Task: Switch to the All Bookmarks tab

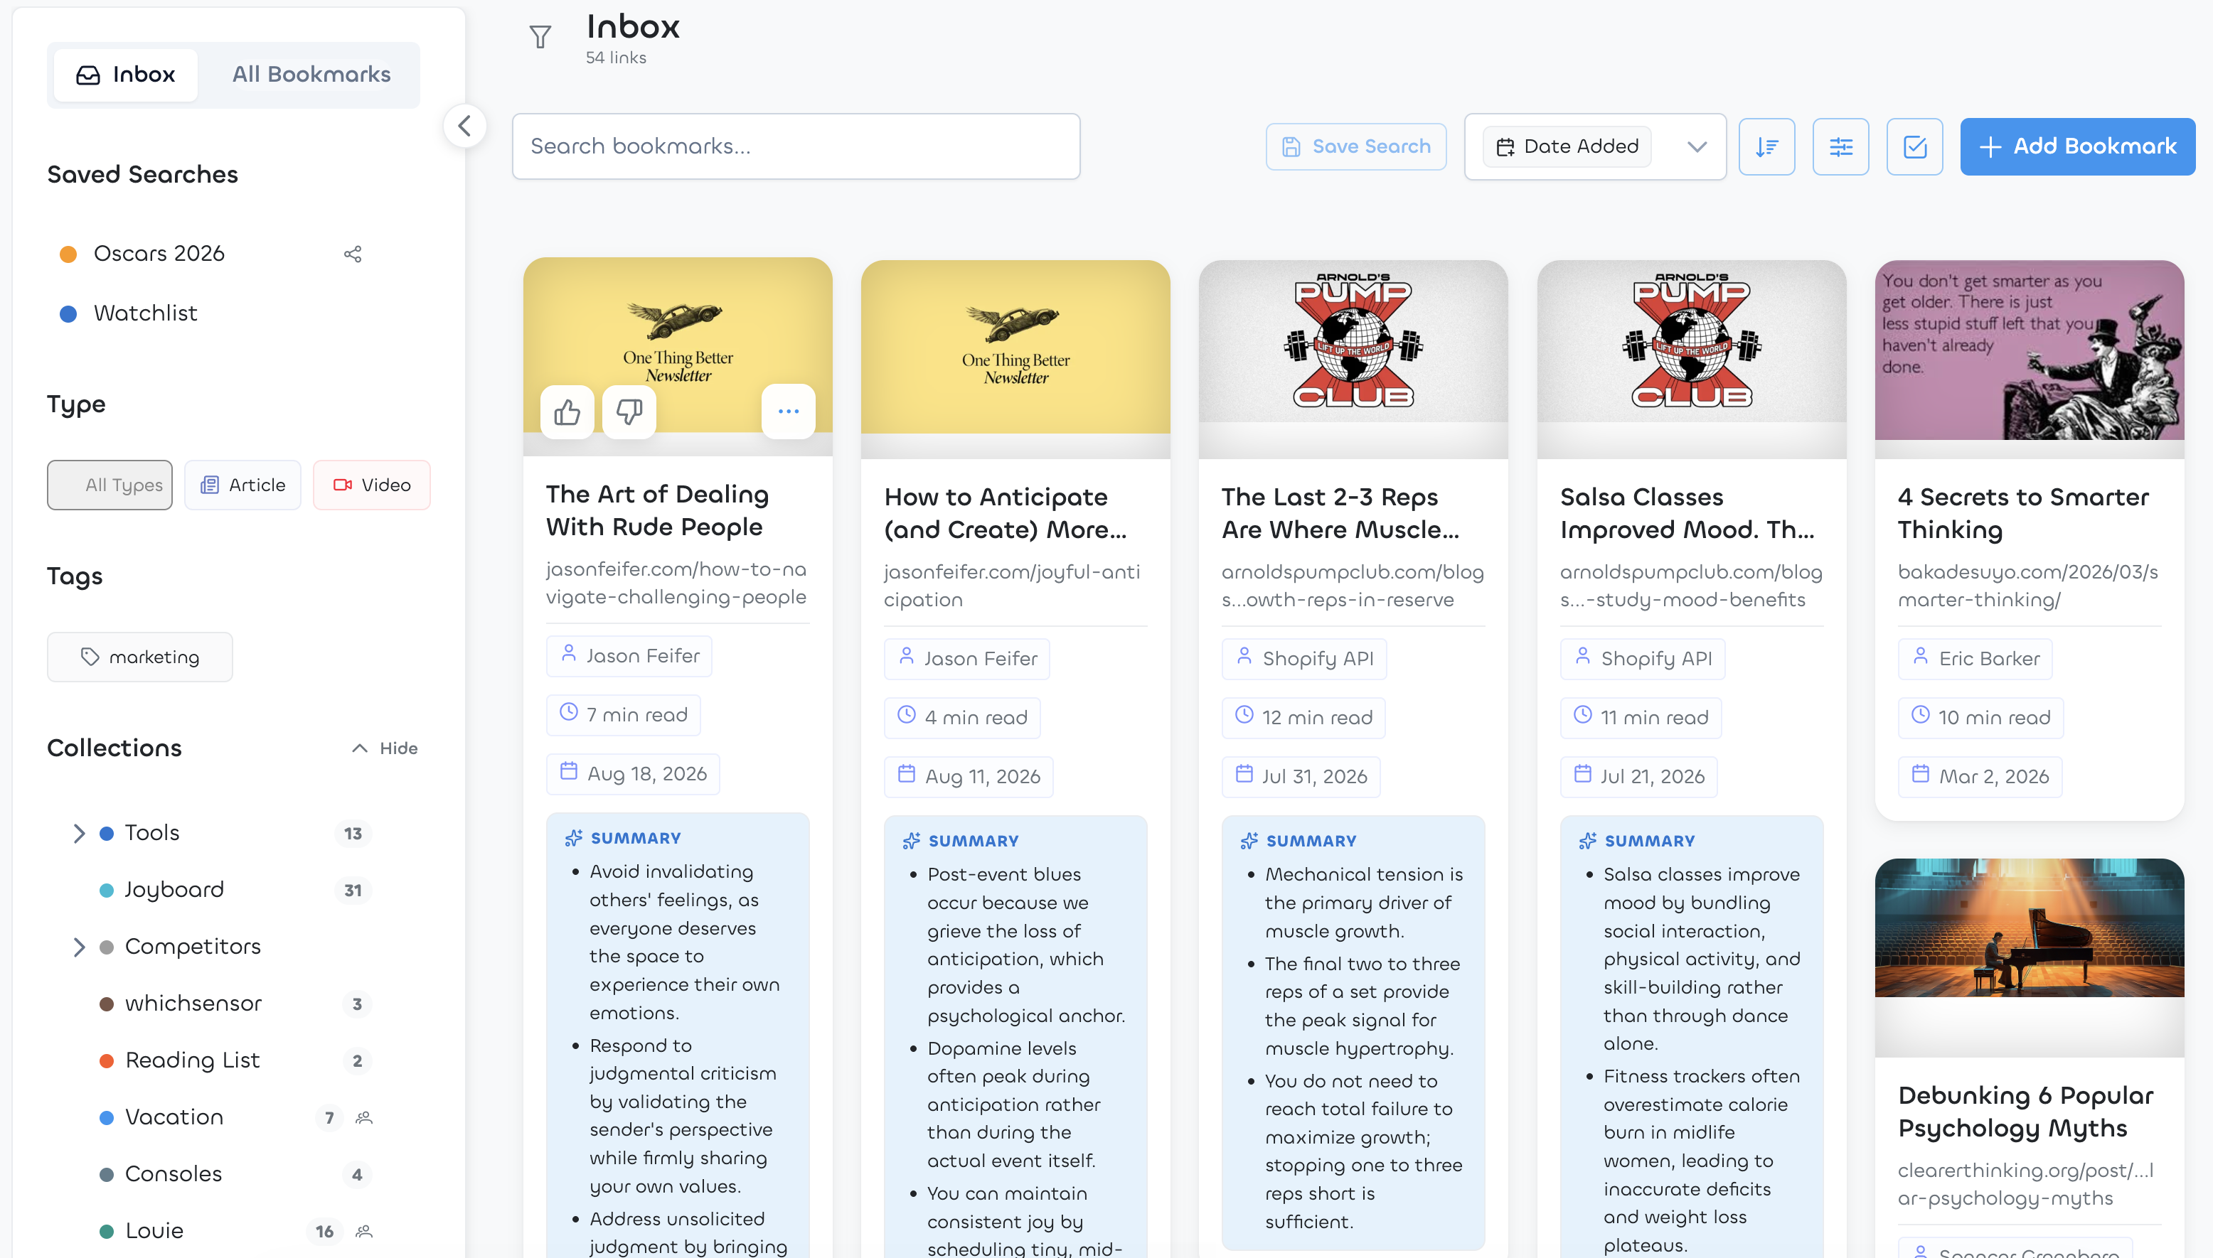Action: point(311,75)
